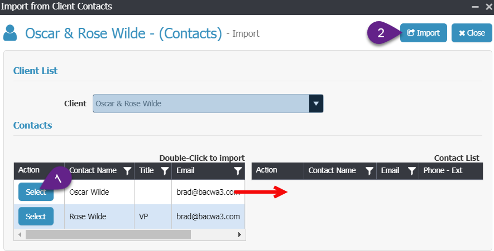The width and height of the screenshot is (494, 251).
Task: Click the Contact Name filter icon in left grid
Action: point(127,171)
